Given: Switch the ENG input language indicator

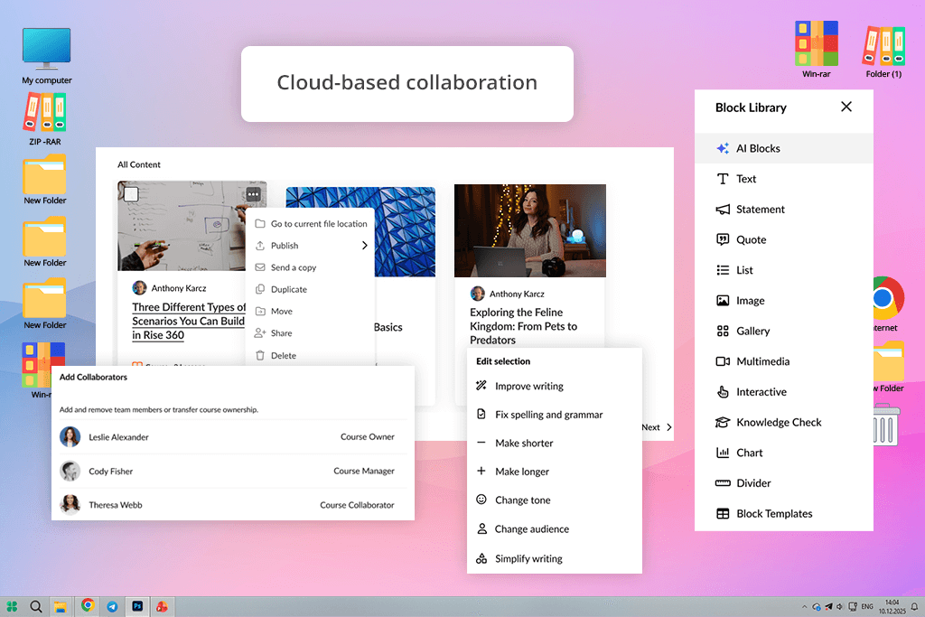Looking at the screenshot, I should pyautogui.click(x=867, y=606).
